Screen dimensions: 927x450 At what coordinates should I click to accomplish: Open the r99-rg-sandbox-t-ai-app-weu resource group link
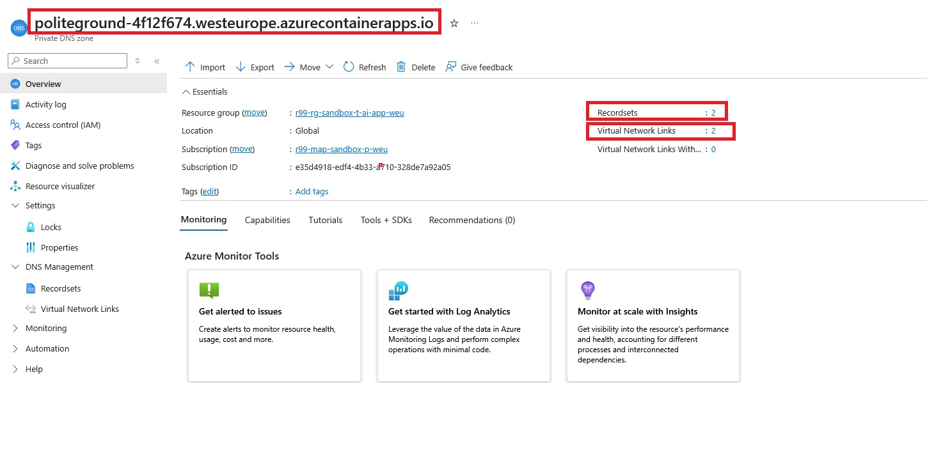click(349, 113)
